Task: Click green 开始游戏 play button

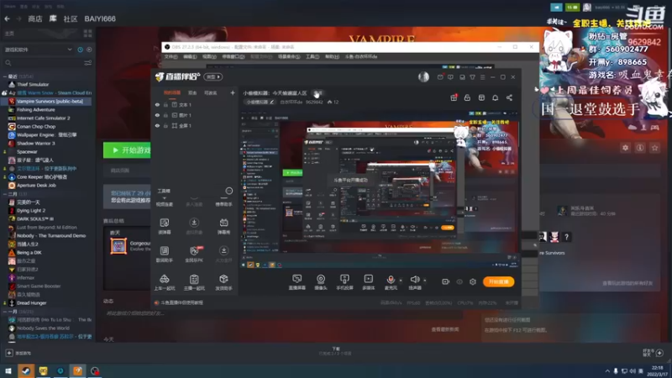Action: pos(127,150)
